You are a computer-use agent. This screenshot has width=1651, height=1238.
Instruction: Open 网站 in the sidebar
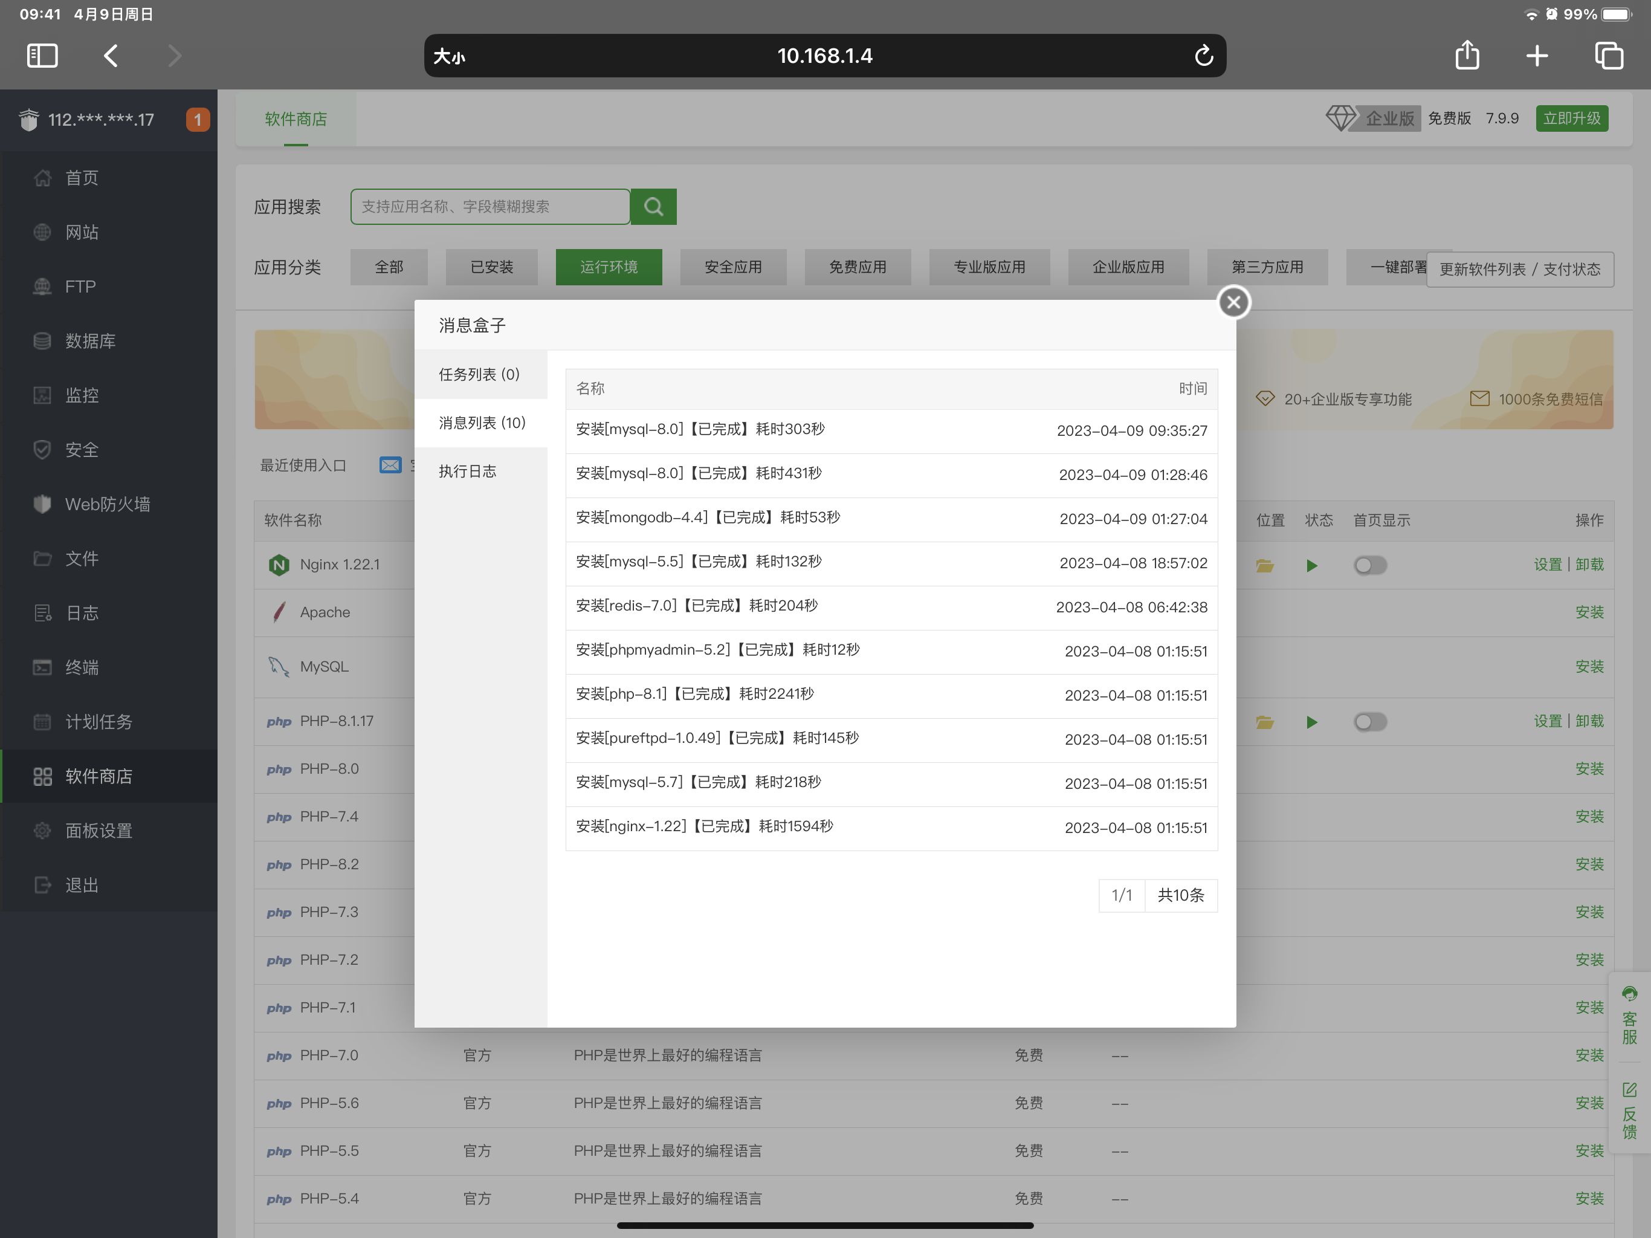tap(109, 232)
